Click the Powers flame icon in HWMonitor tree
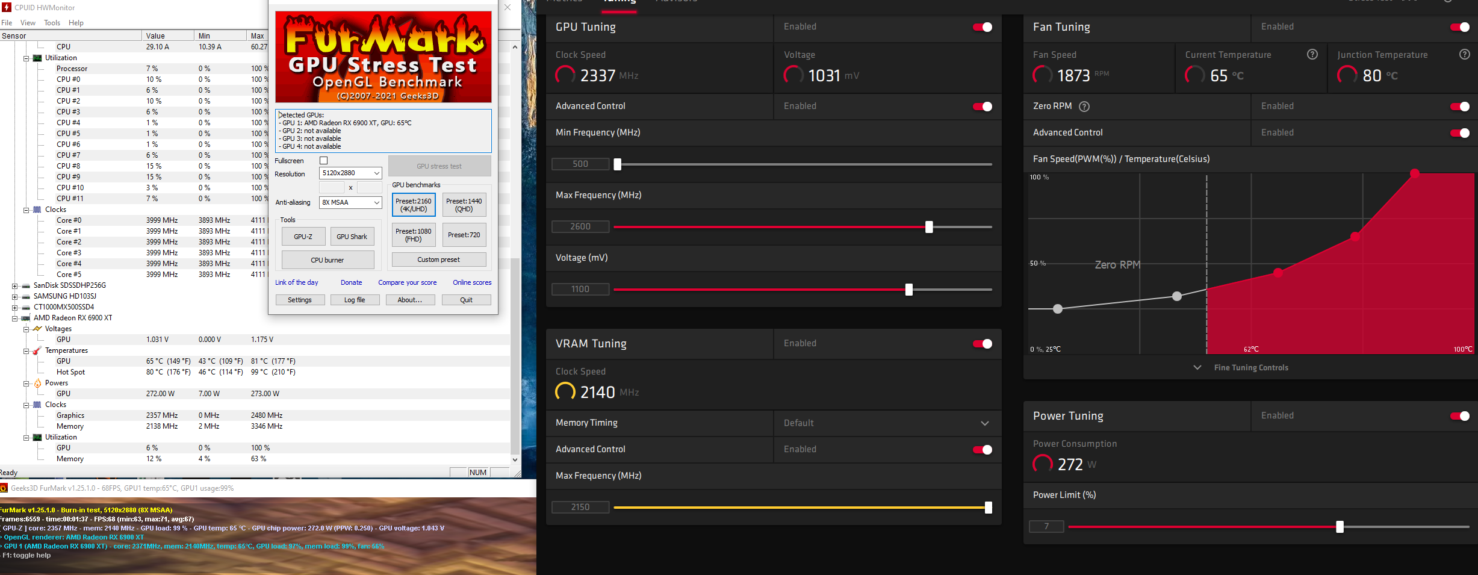This screenshot has height=575, width=1478. (37, 383)
